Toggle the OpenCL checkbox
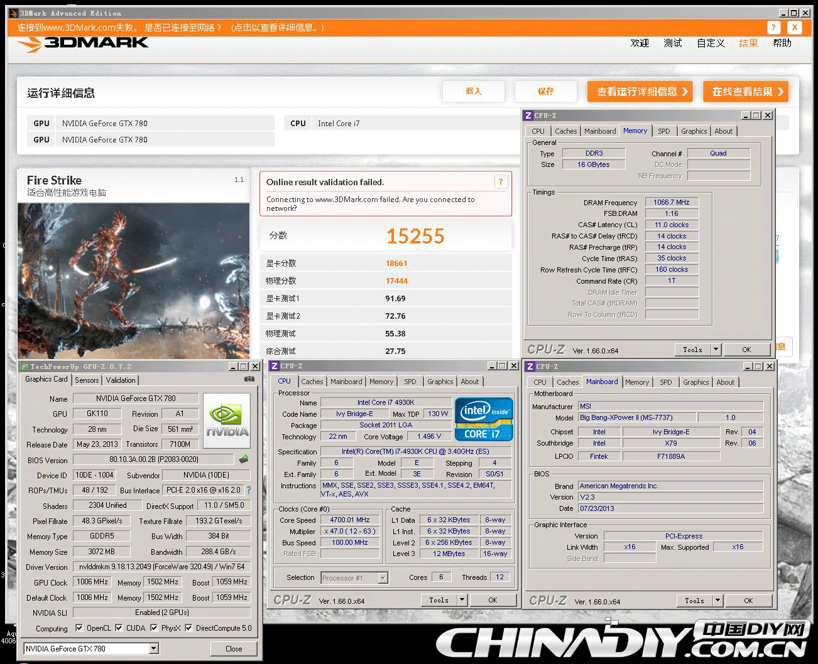This screenshot has width=818, height=664. 79,628
